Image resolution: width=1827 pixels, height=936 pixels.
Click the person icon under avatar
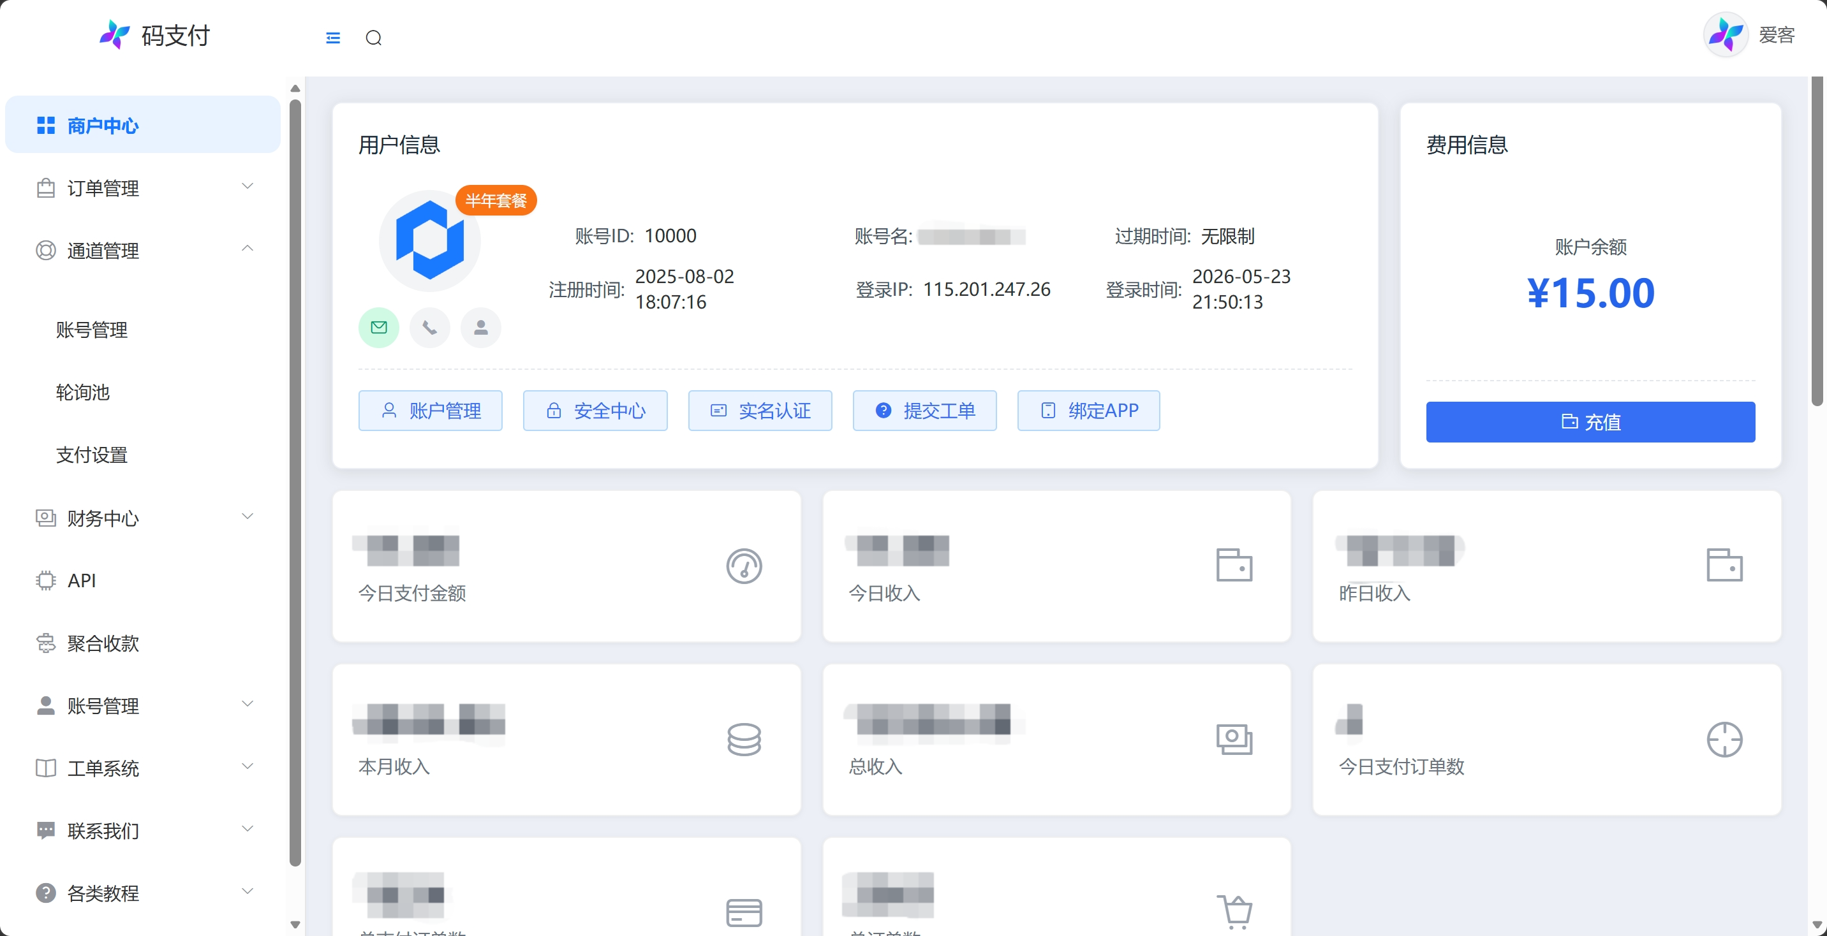click(481, 327)
